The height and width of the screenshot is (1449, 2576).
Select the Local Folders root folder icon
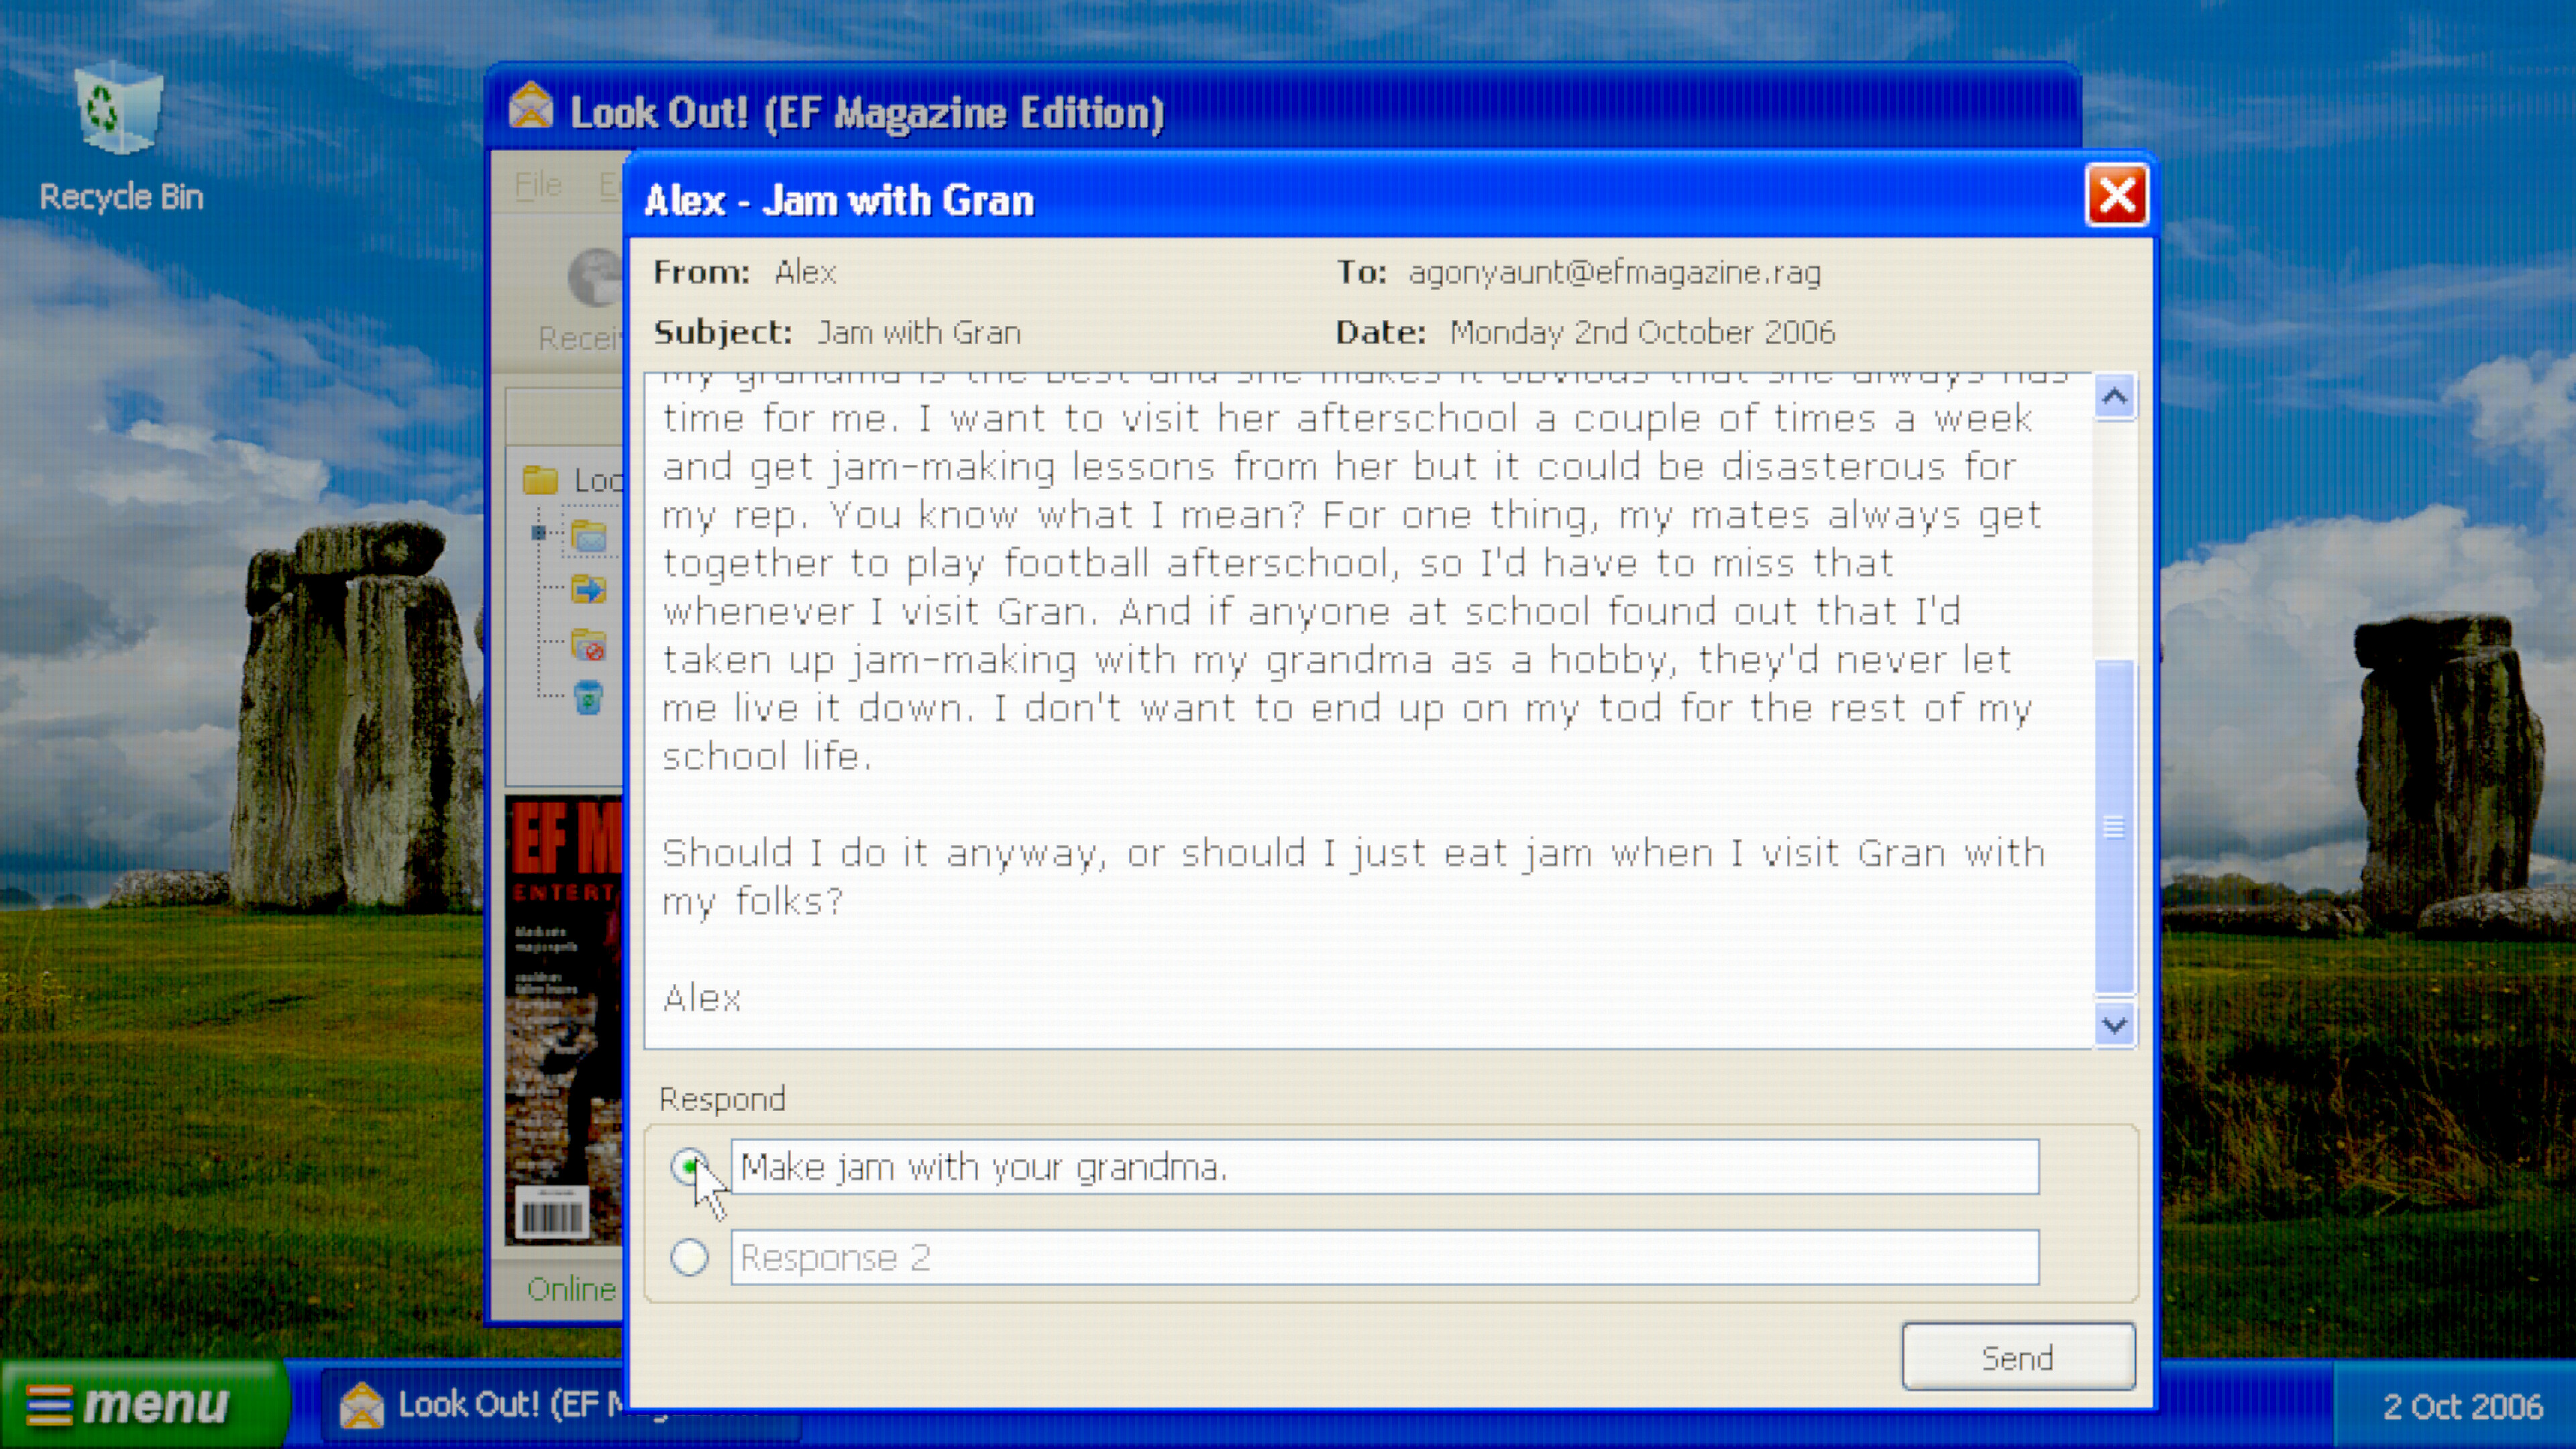(x=541, y=480)
